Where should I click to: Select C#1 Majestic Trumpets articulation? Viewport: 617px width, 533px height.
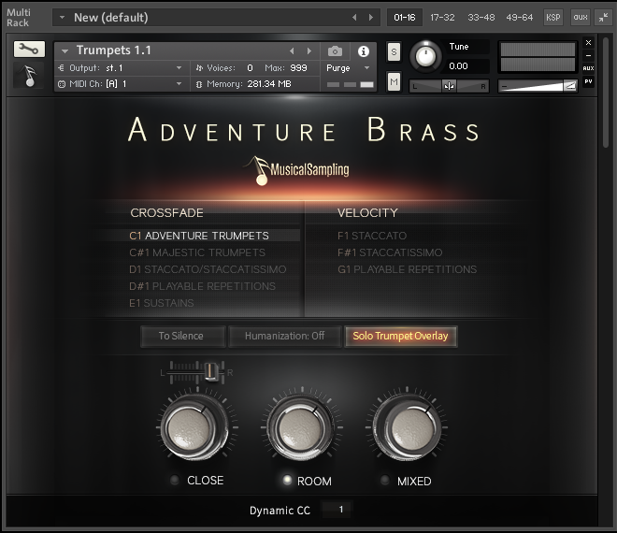coord(197,252)
